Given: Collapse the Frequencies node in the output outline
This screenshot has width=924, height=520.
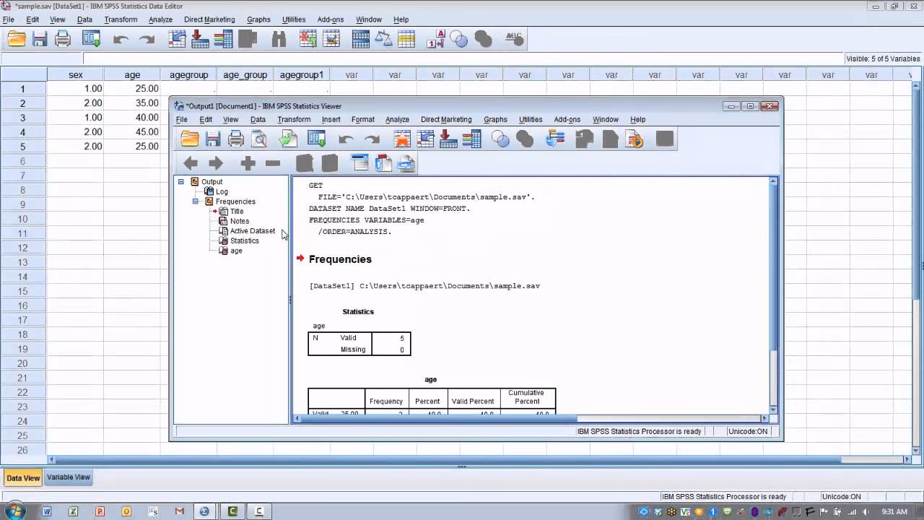Looking at the screenshot, I should (x=195, y=201).
